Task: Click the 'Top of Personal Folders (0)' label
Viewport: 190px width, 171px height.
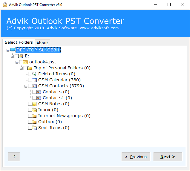Action: [x=62, y=68]
